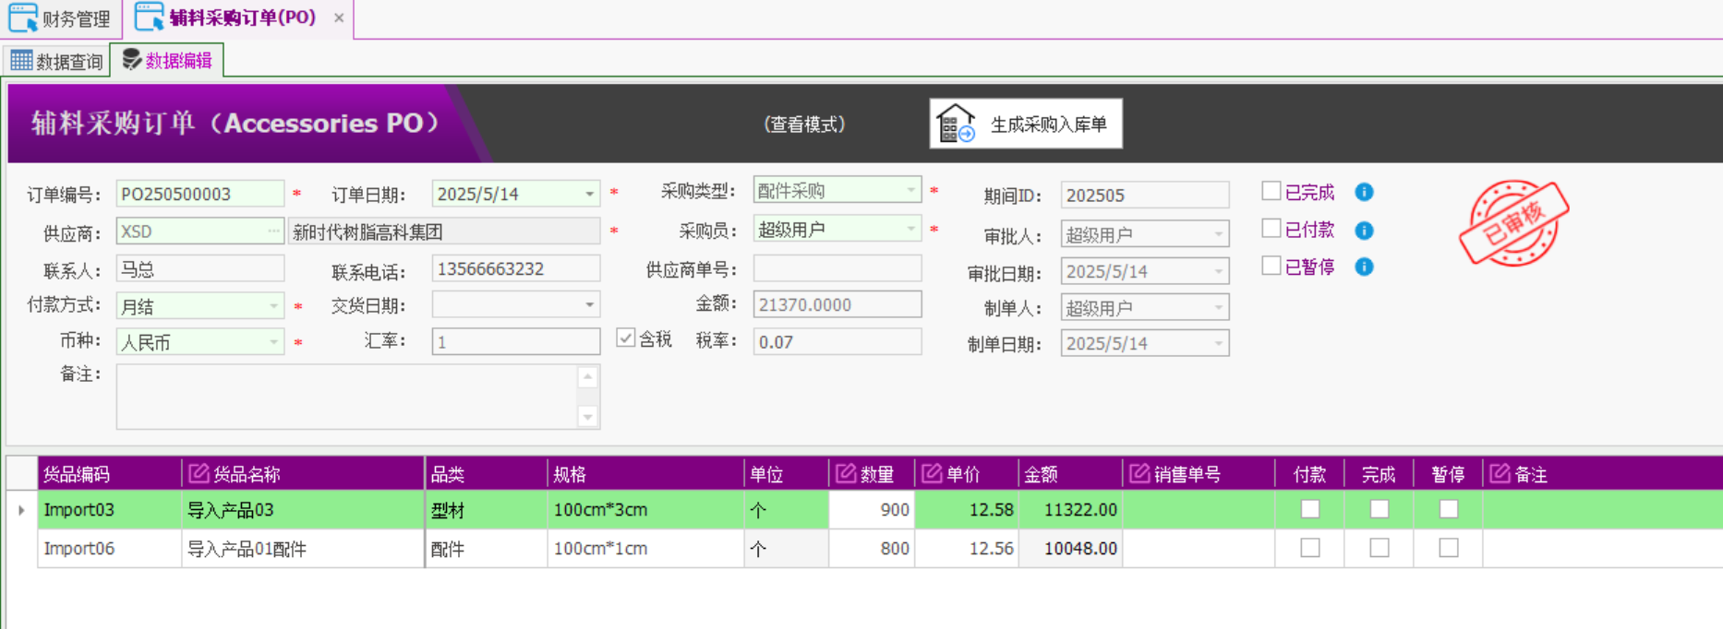1723x629 pixels.
Task: Toggle the 已付款 checkbox
Action: coord(1271,229)
